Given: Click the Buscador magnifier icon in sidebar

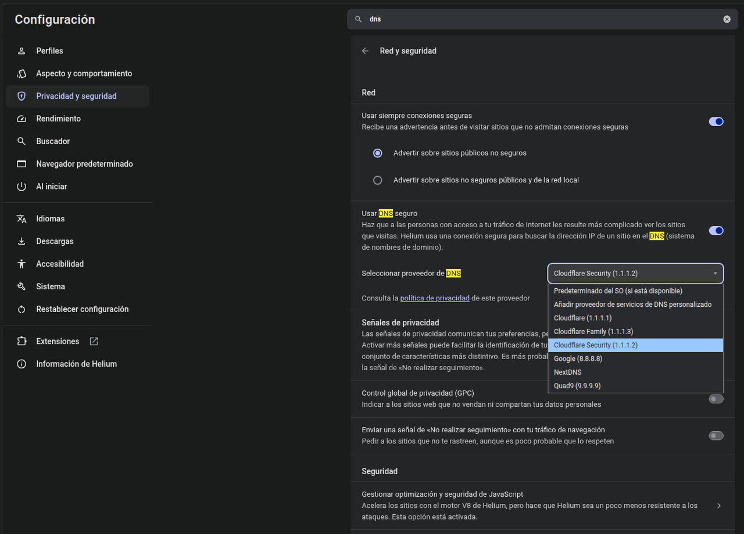Looking at the screenshot, I should point(22,142).
